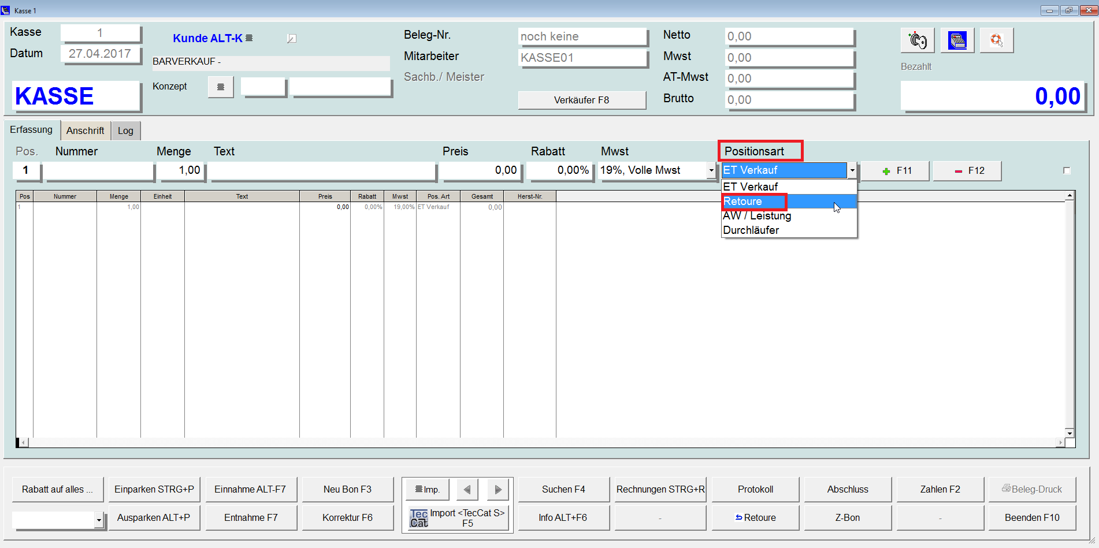
Task: Click the Kasse number field
Action: coord(100,33)
